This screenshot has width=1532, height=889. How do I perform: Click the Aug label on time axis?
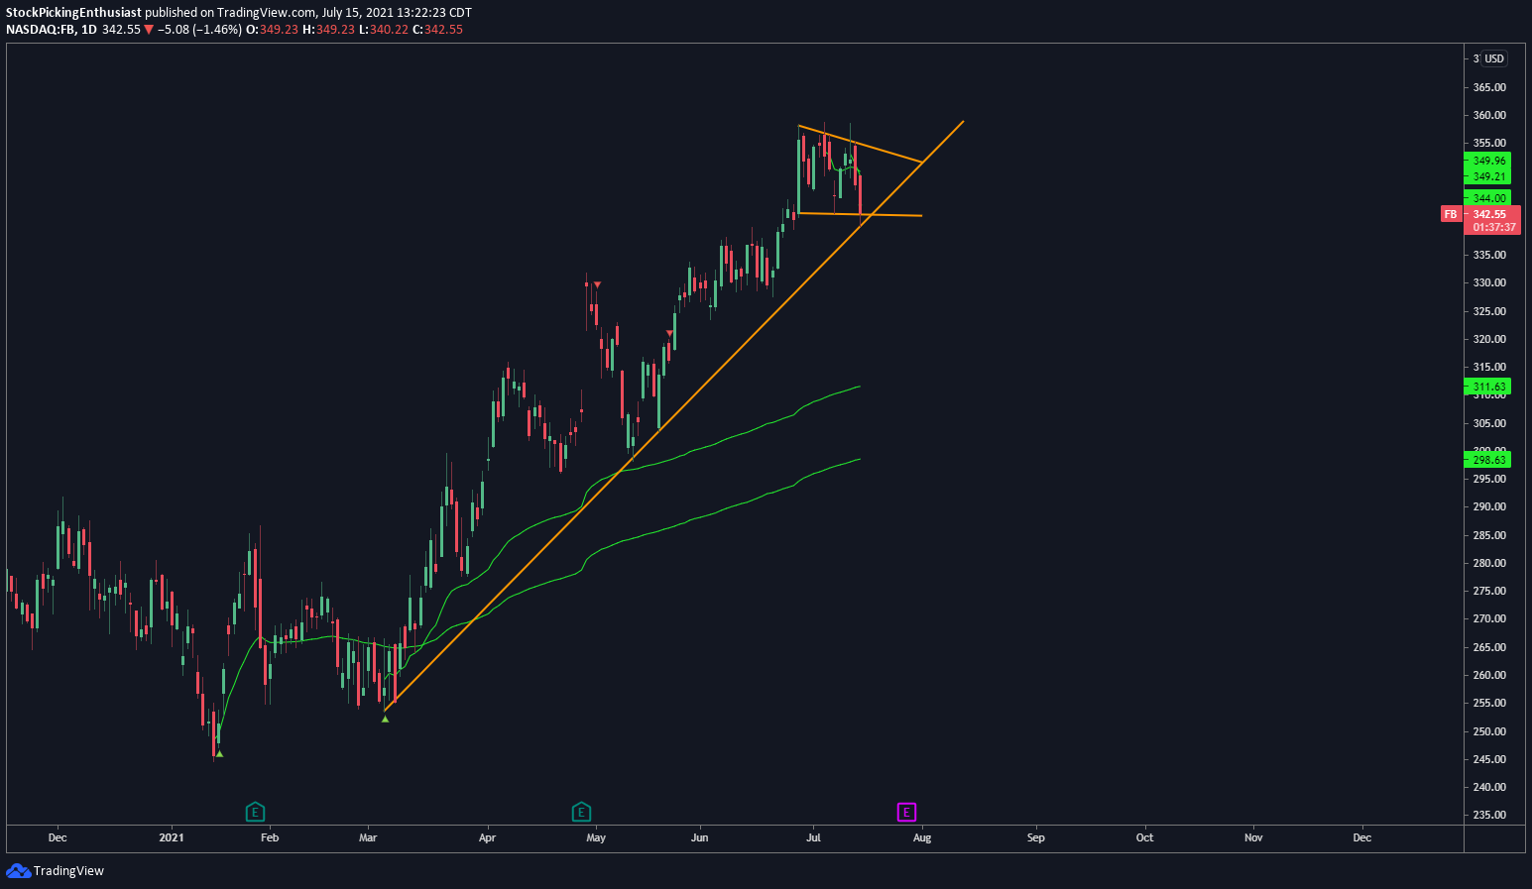click(x=922, y=837)
